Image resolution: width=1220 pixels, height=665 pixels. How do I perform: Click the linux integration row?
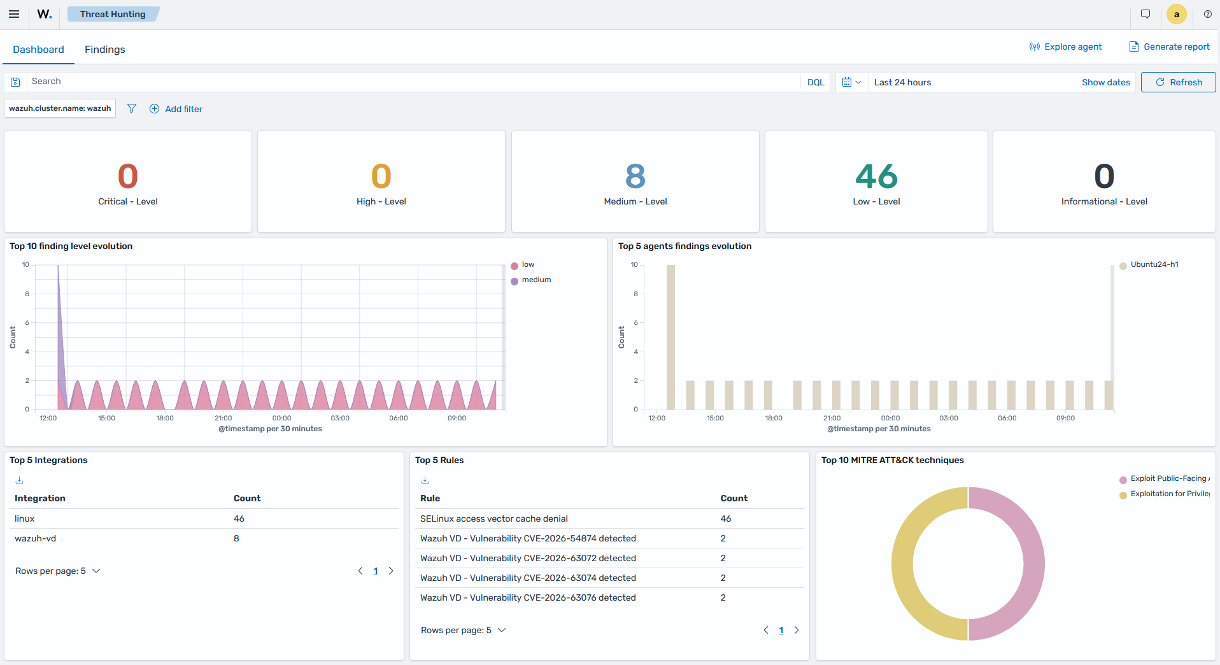tap(204, 518)
